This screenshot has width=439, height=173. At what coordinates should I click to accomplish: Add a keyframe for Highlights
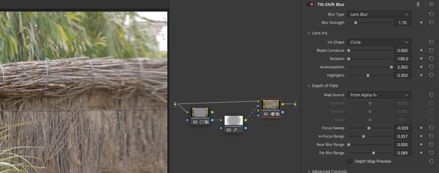(421, 75)
